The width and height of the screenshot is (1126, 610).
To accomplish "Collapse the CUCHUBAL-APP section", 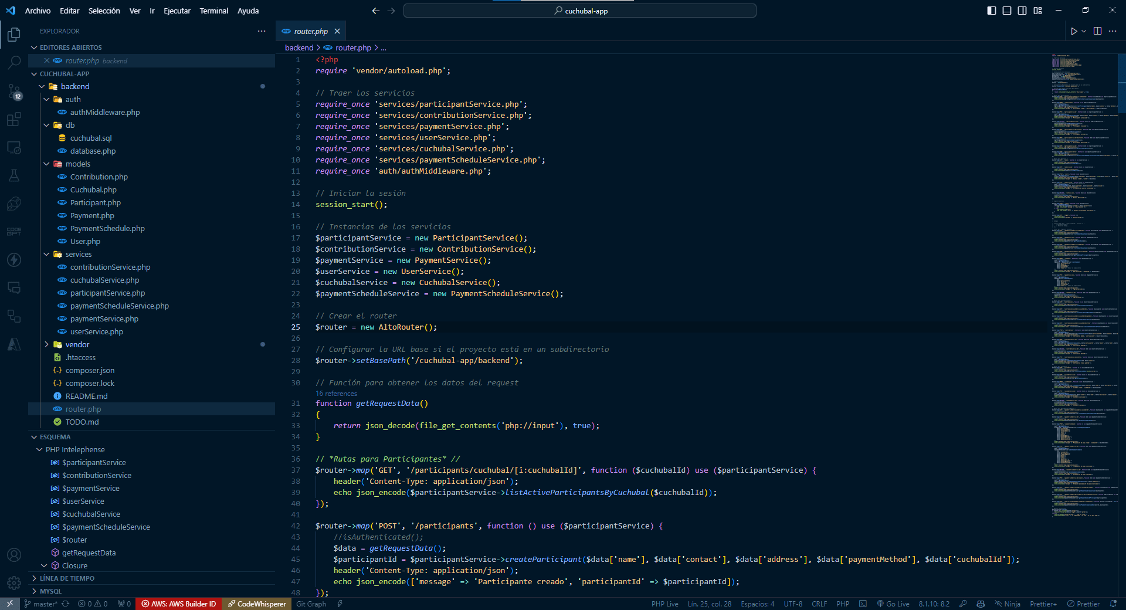I will coord(151,74).
